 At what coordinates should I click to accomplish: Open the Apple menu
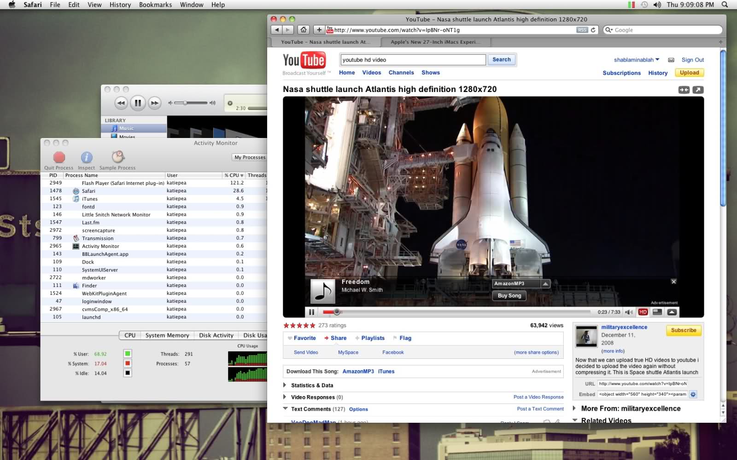click(12, 5)
